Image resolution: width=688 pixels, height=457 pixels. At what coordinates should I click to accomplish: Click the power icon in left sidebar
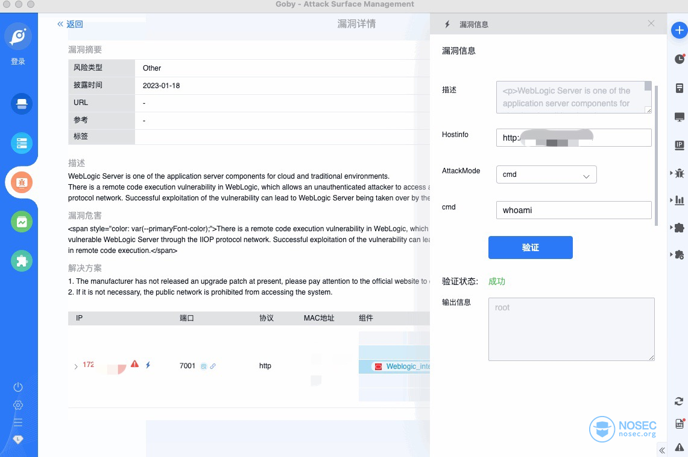pos(18,387)
